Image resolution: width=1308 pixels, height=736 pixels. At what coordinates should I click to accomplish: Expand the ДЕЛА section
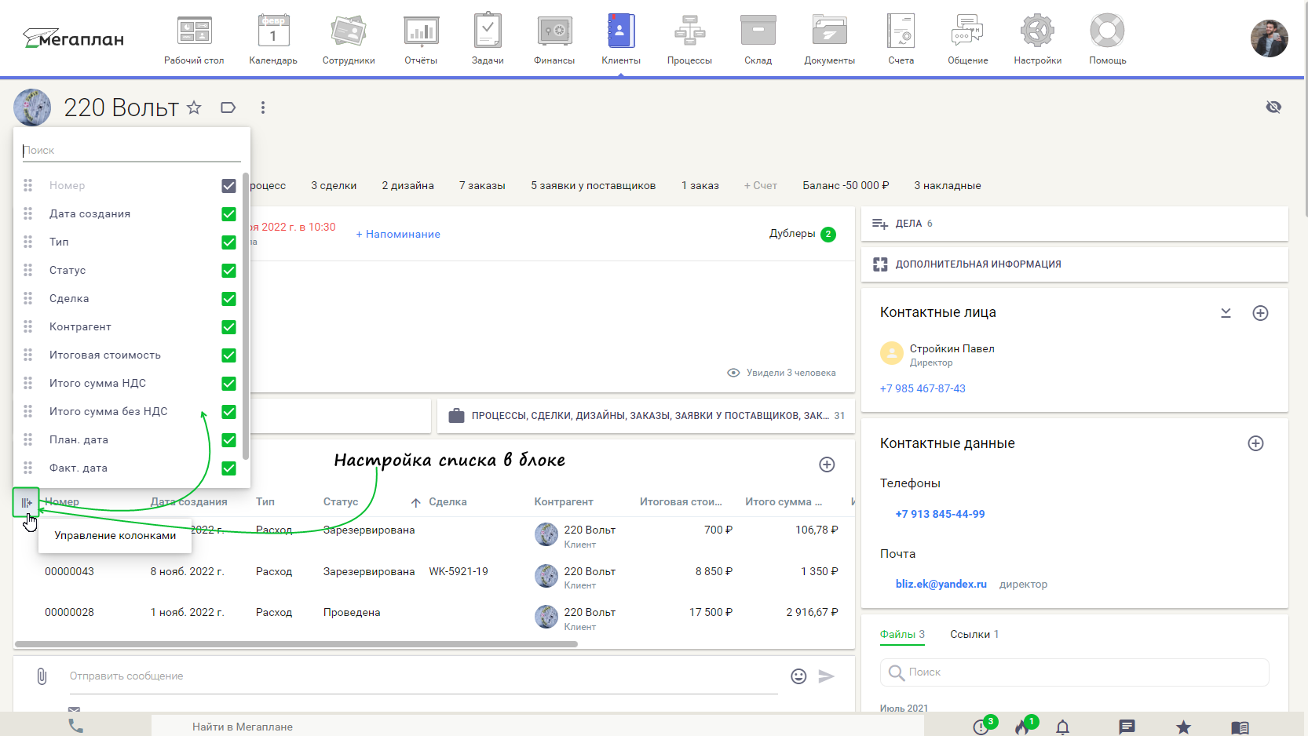(x=1074, y=224)
